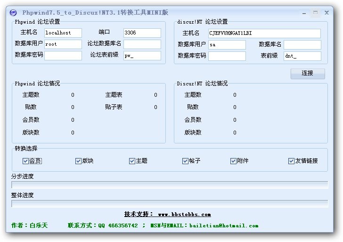This screenshot has height=242, width=343.
Task: Click the Discuz!NT 数据库名 field
Action: click(302, 45)
